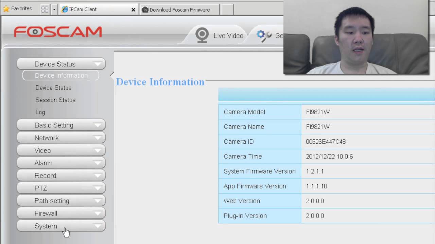Click the Camera Name label cell
The height and width of the screenshot is (244, 435).
coord(260,127)
